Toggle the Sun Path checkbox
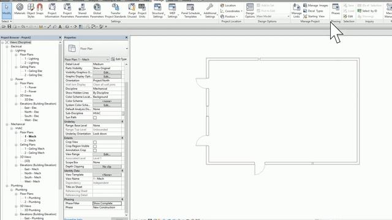Image resolution: width=392 pixels, height=220 pixels. [95, 117]
